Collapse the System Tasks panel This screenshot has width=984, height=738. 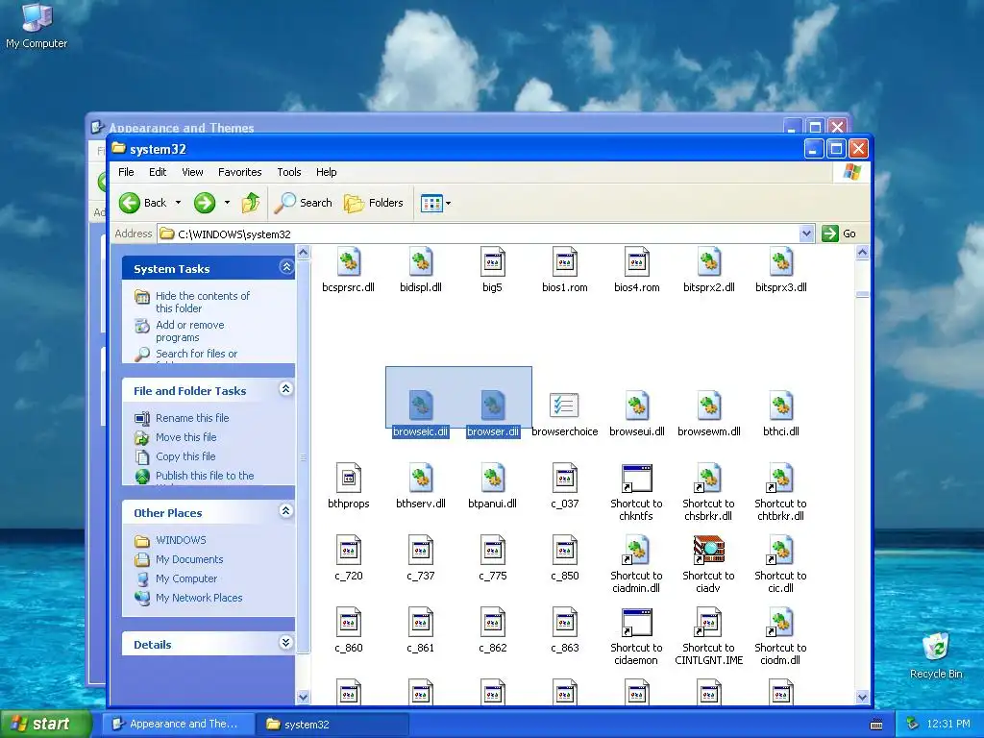point(286,267)
